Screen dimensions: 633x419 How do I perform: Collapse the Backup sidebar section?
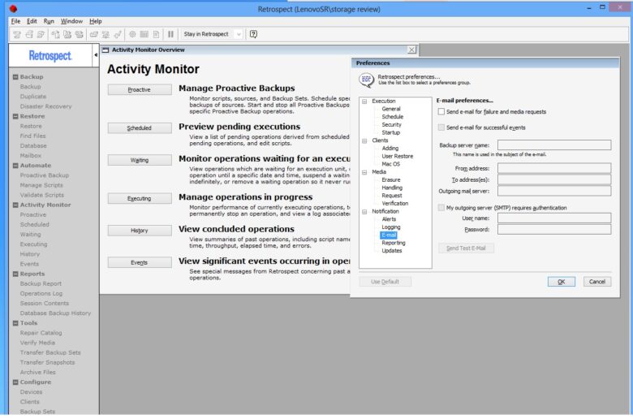click(x=15, y=77)
